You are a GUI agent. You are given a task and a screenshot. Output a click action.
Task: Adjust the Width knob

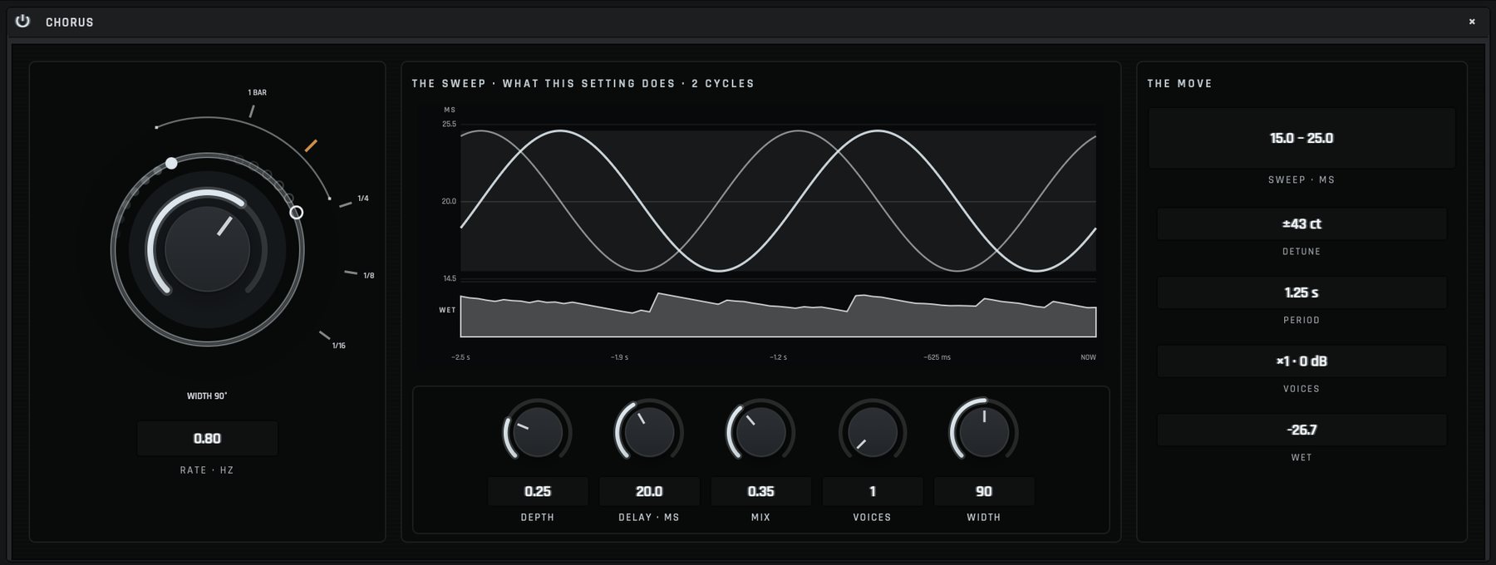tap(983, 432)
